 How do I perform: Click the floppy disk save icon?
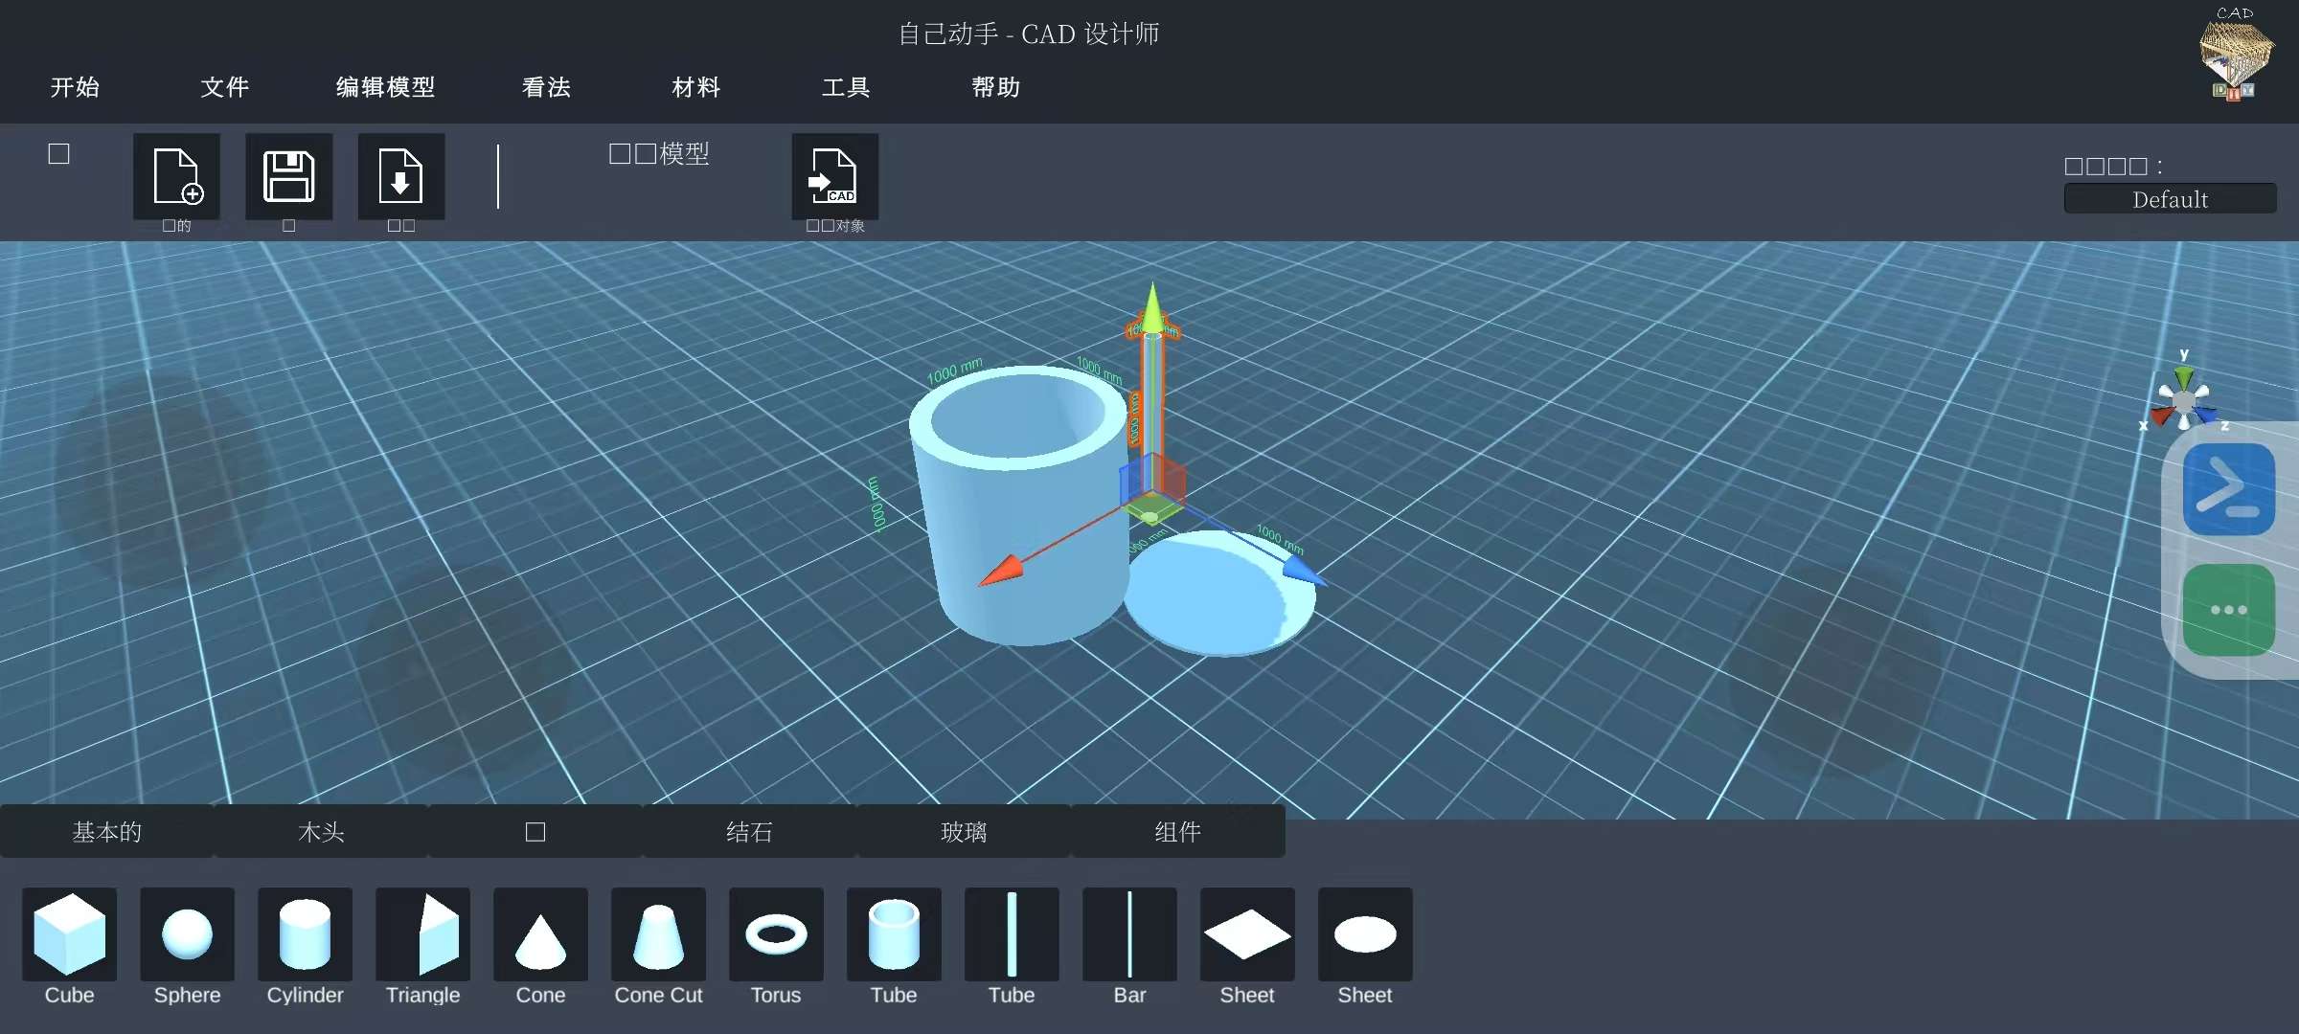(288, 176)
